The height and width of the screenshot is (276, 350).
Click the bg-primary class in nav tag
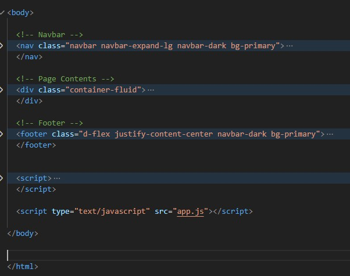click(x=253, y=46)
